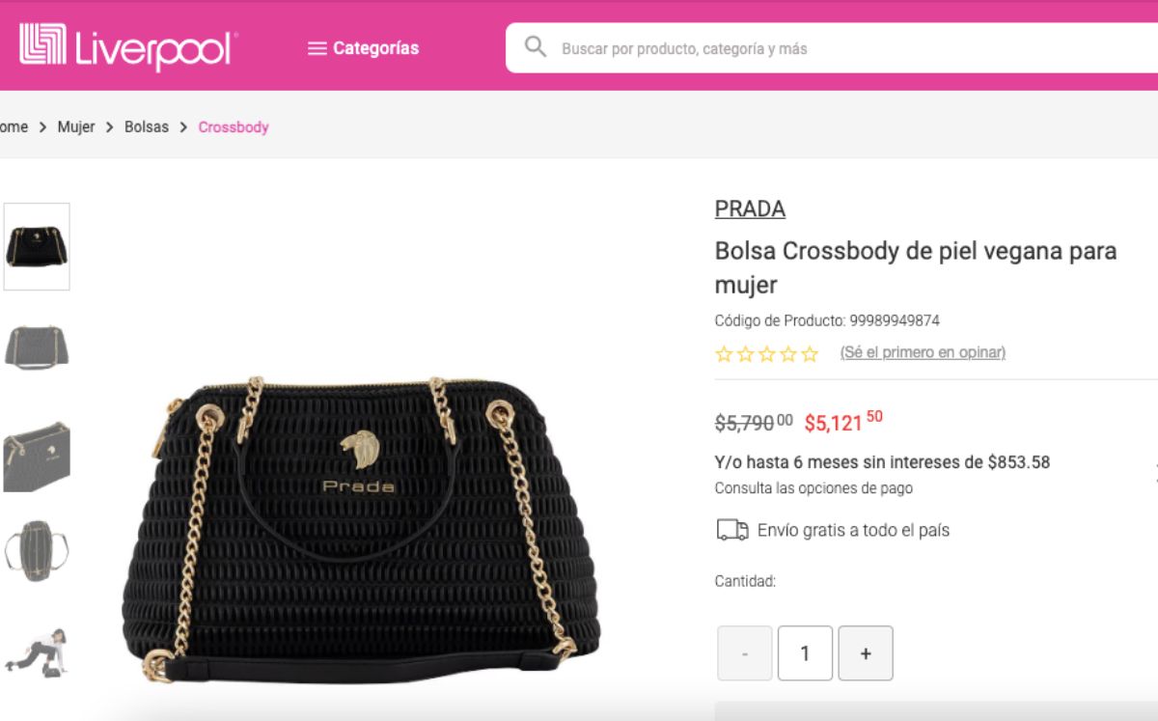
Task: Click the search magnifying glass icon
Action: click(x=534, y=45)
